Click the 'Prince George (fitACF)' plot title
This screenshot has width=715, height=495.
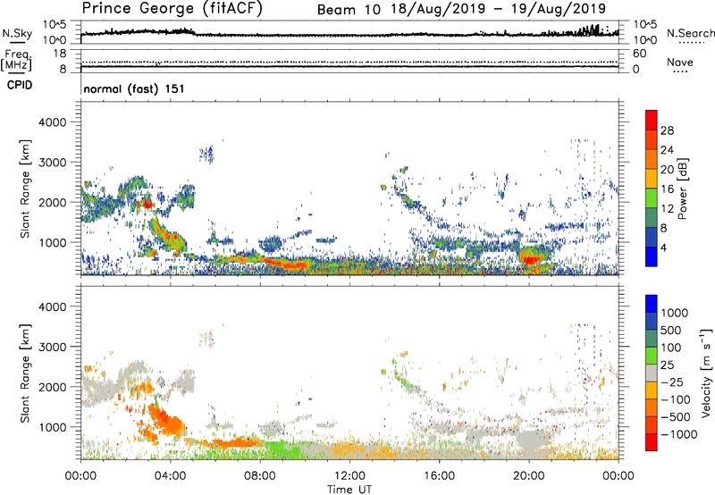tap(172, 8)
